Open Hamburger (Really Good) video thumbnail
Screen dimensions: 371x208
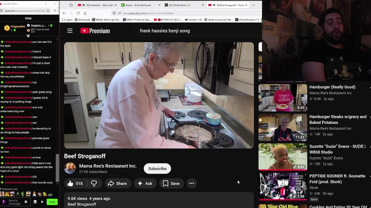(x=283, y=98)
